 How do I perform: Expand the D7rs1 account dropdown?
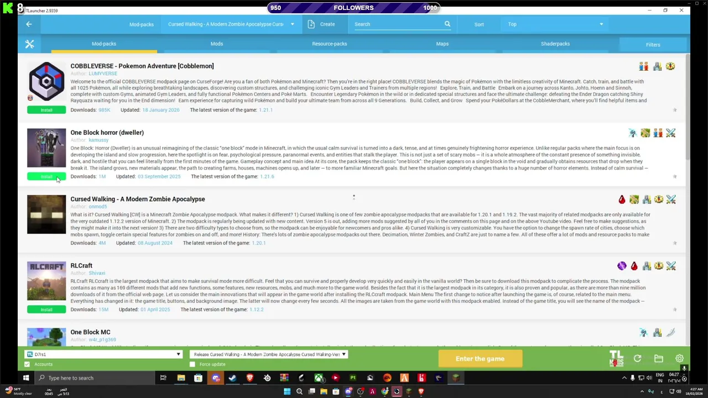pos(103,354)
